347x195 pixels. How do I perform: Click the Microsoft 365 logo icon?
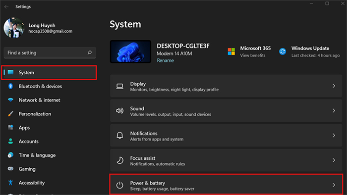(231, 51)
